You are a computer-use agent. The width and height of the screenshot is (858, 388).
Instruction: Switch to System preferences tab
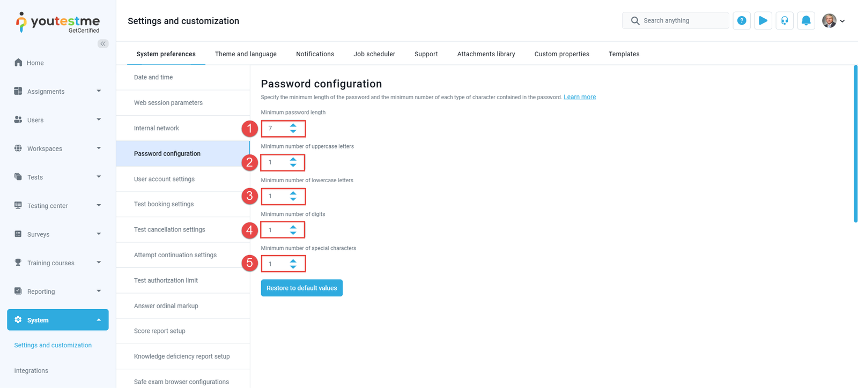tap(166, 54)
